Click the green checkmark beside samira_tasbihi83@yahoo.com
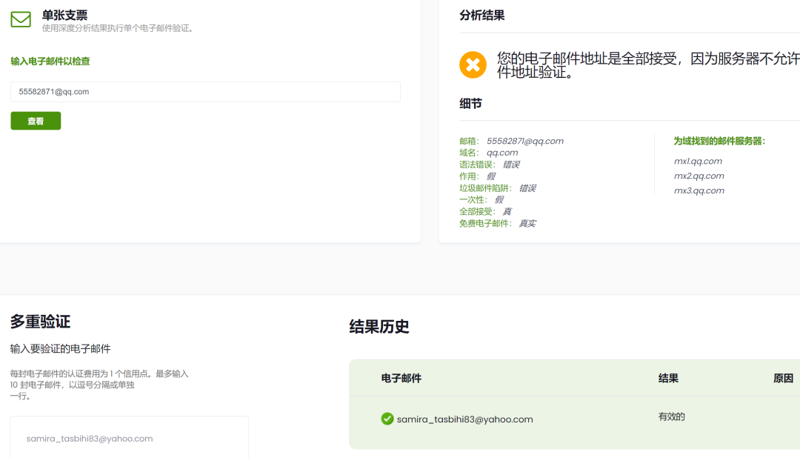Screen dimensions: 800x458 (387, 419)
